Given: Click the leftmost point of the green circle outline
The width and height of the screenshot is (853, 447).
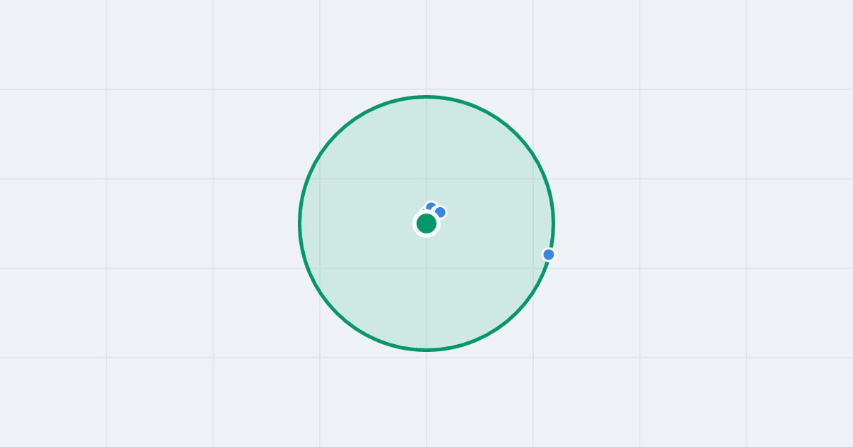Looking at the screenshot, I should 300,223.
